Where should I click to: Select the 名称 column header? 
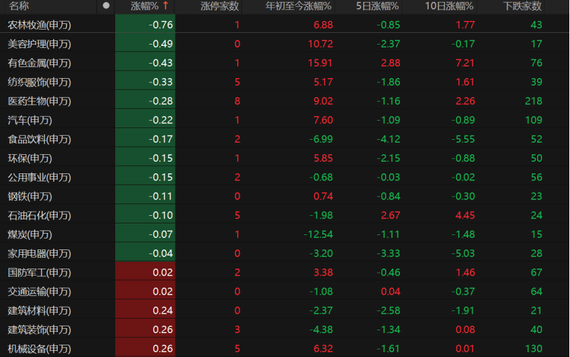[x=19, y=6]
